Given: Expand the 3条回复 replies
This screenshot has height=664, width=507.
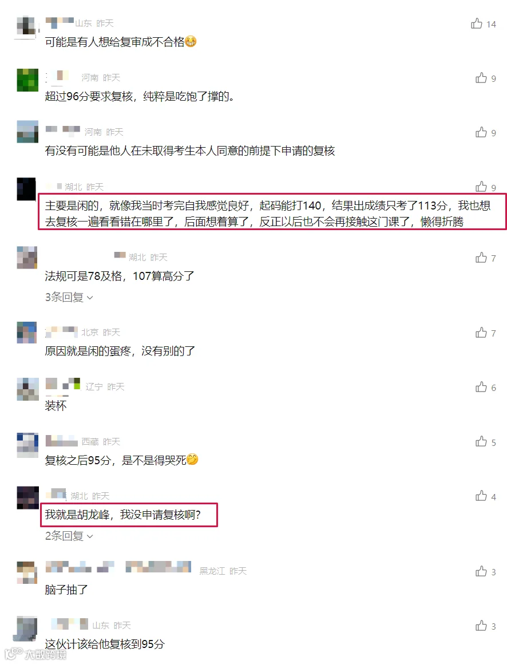Looking at the screenshot, I should (x=69, y=297).
